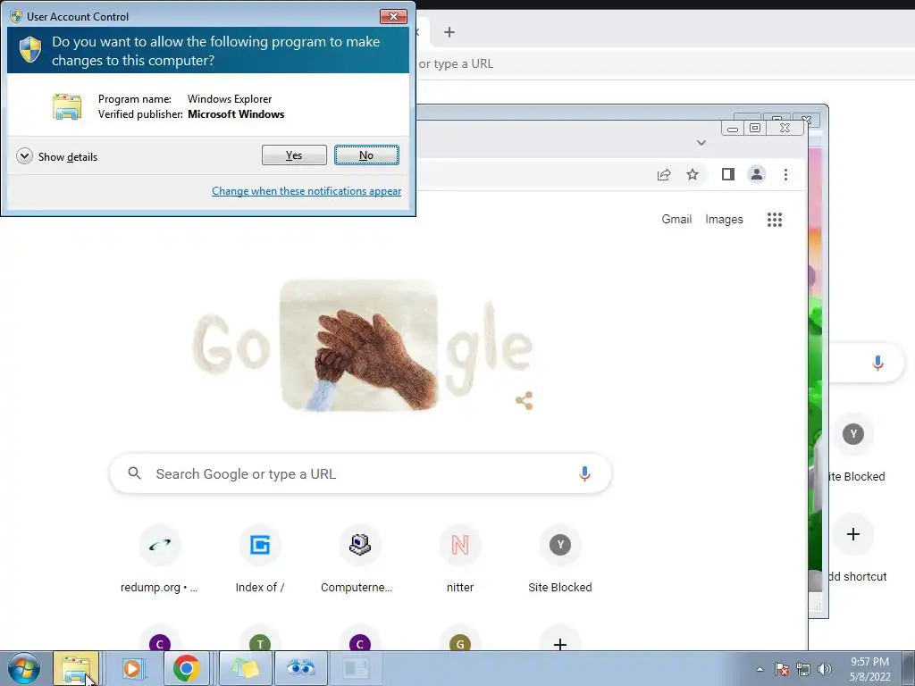Open network tray icon
The width and height of the screenshot is (915, 686).
(803, 669)
